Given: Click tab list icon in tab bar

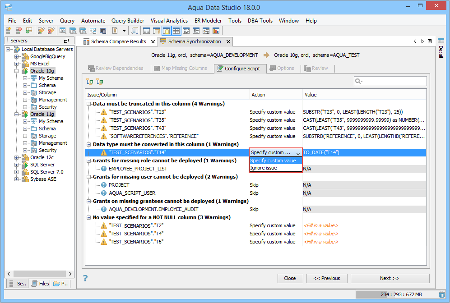Looking at the screenshot, I should point(430,41).
